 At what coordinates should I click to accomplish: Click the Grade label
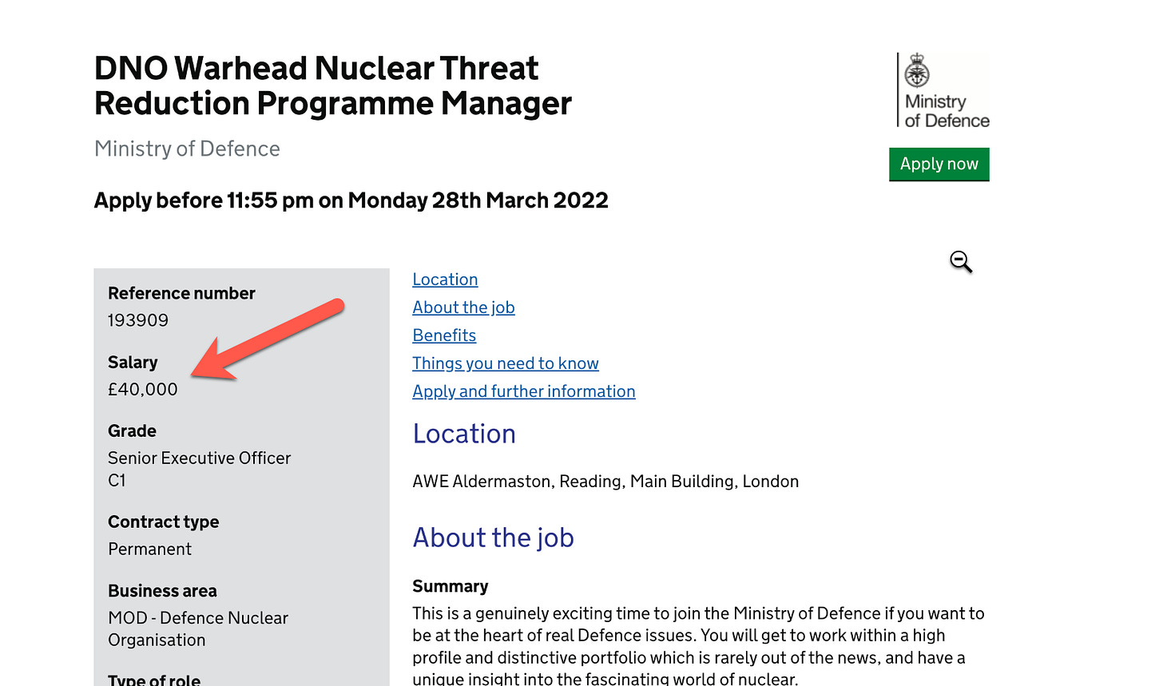(x=132, y=430)
